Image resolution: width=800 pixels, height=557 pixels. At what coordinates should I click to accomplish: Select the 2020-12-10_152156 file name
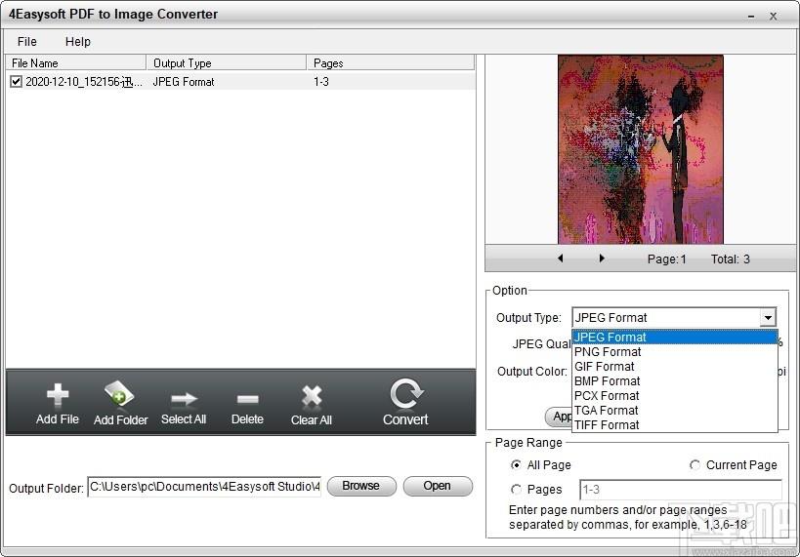click(x=84, y=82)
